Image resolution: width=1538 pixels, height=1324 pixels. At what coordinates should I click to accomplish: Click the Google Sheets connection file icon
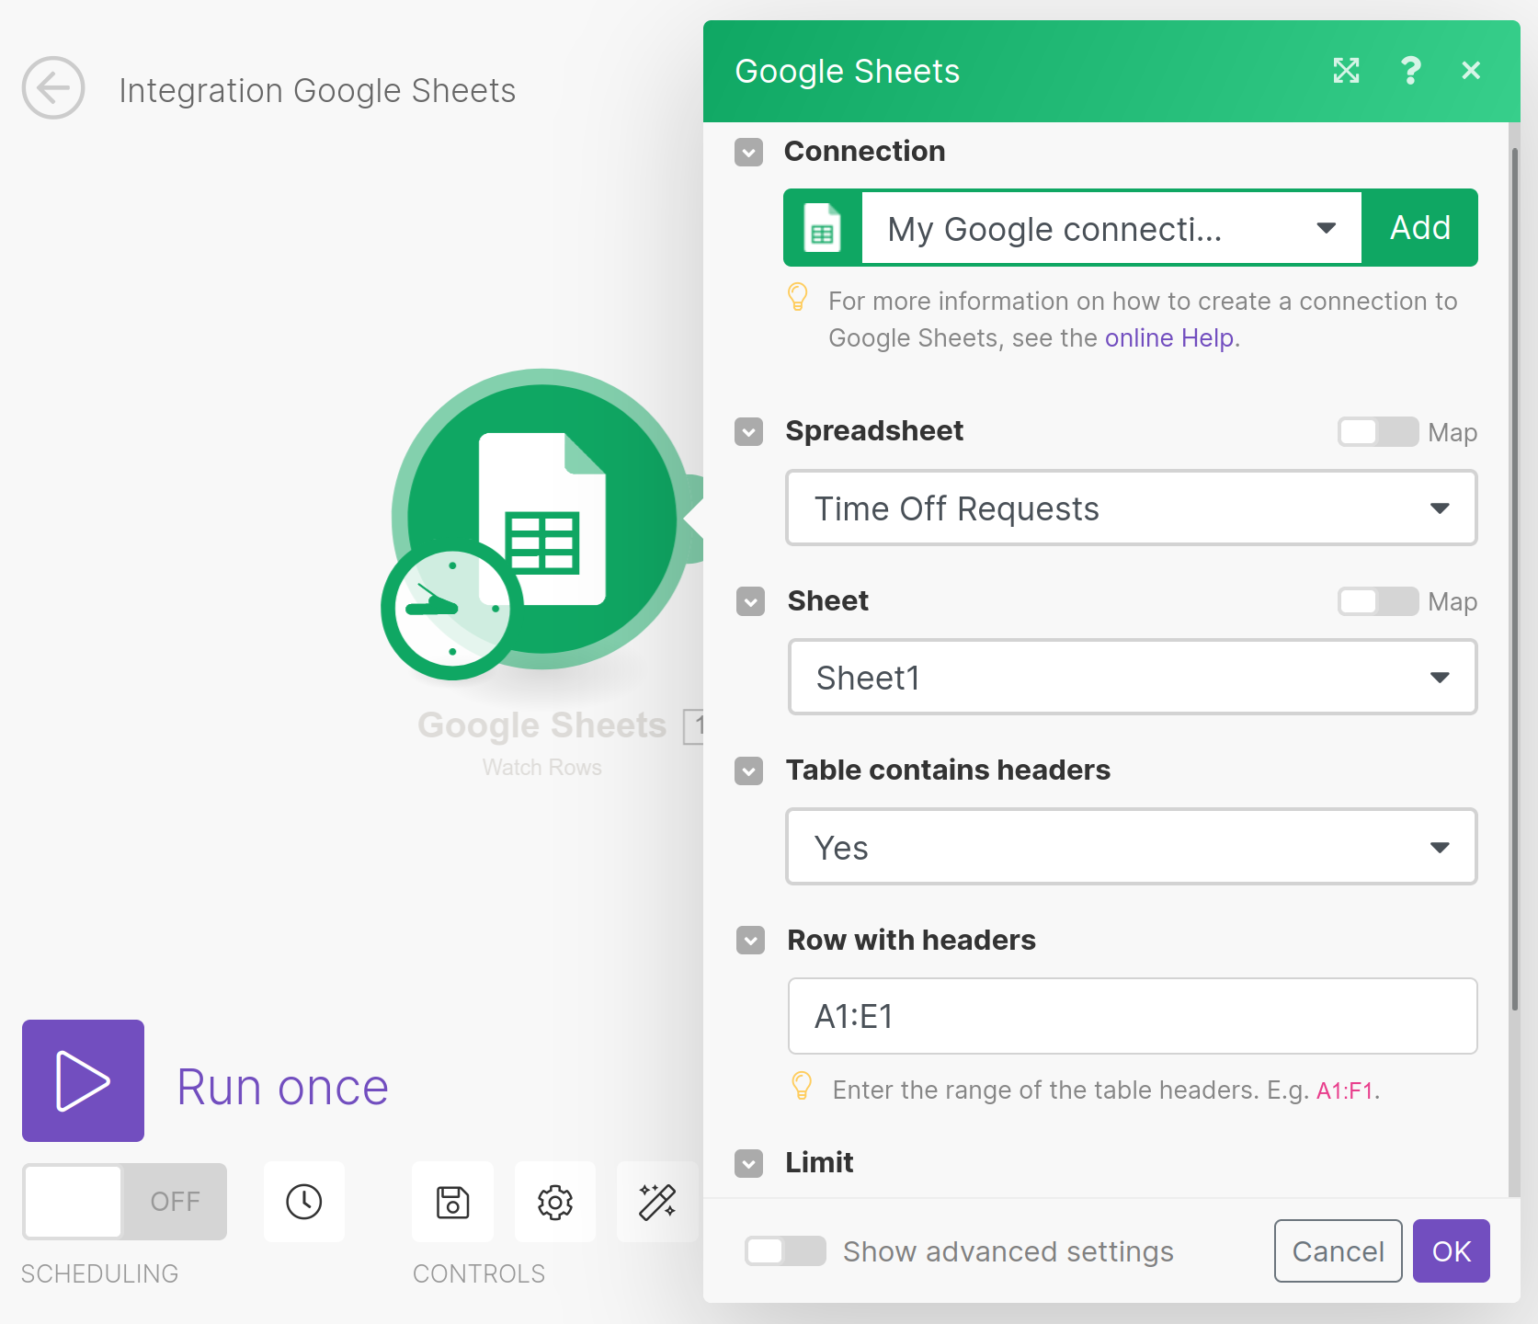pyautogui.click(x=823, y=228)
